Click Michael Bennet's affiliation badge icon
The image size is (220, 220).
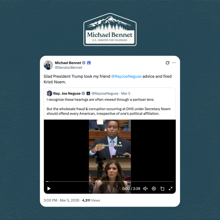click(89, 63)
